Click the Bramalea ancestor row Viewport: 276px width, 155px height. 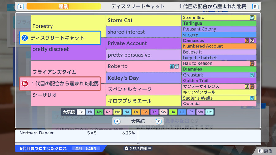tap(219, 69)
